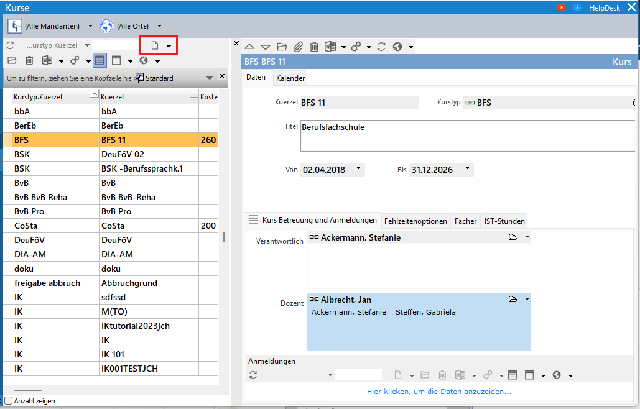Click the Hier klicken data link

pyautogui.click(x=438, y=392)
